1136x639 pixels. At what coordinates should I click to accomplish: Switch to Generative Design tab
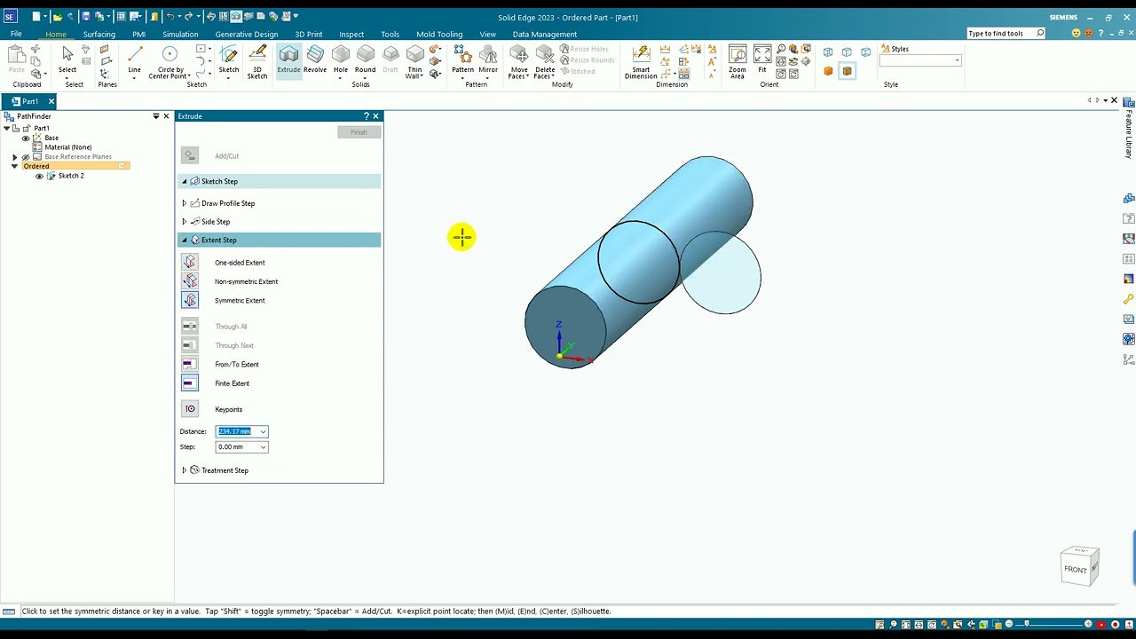(247, 35)
